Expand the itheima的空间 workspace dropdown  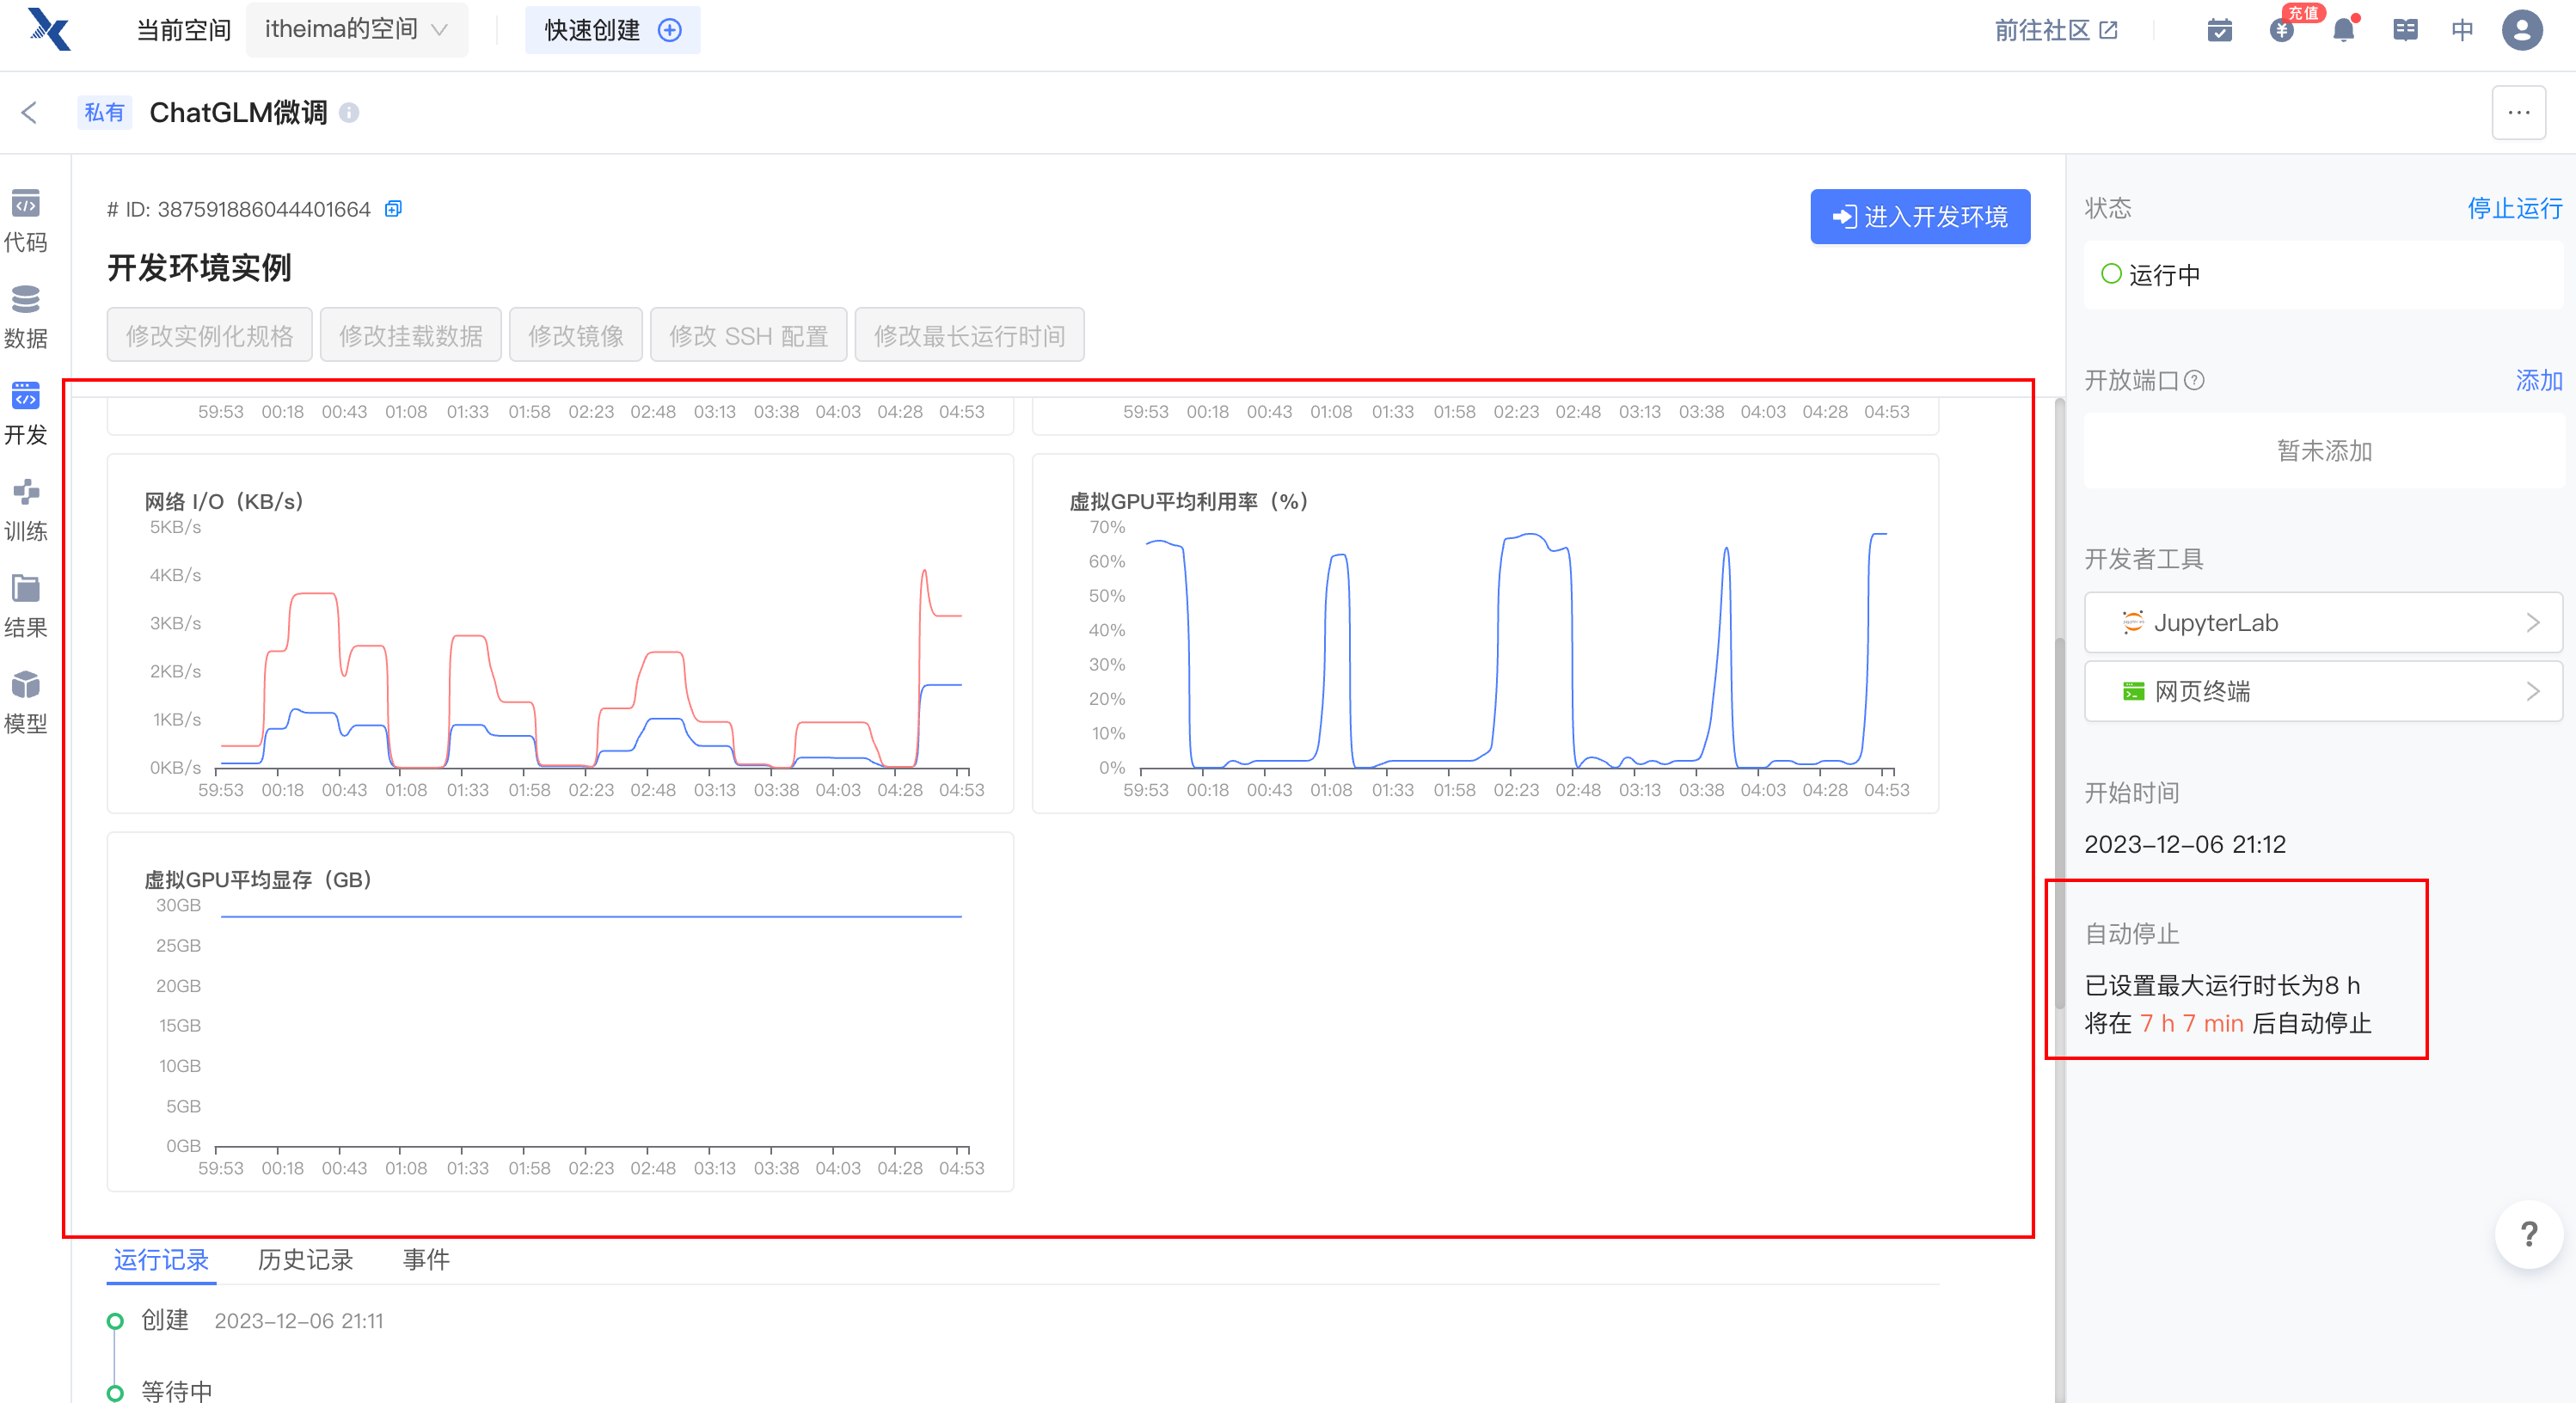pos(356,30)
